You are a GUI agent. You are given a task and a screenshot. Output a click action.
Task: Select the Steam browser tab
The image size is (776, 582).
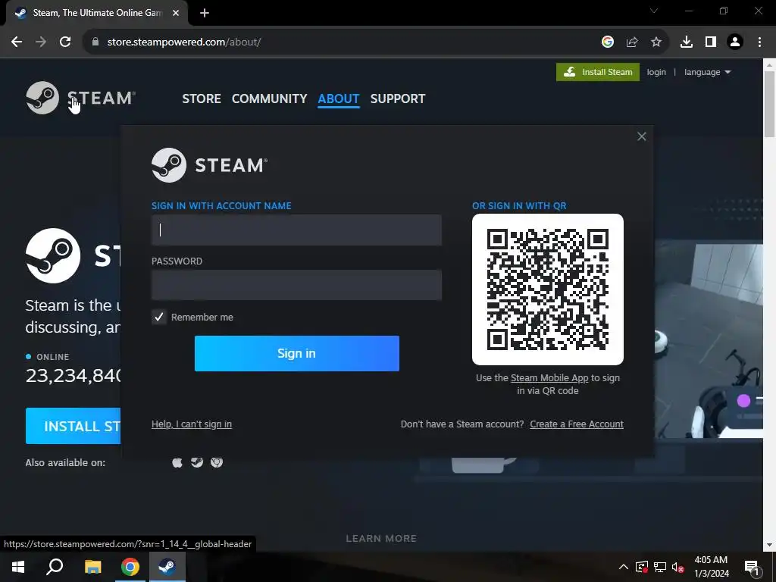pos(96,14)
